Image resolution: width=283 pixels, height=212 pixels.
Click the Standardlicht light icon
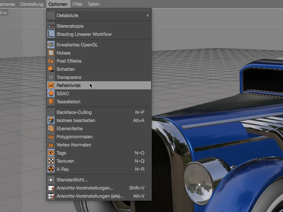coord(51,180)
